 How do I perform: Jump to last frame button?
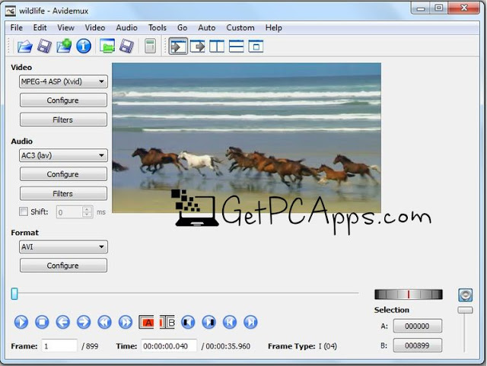pos(250,322)
